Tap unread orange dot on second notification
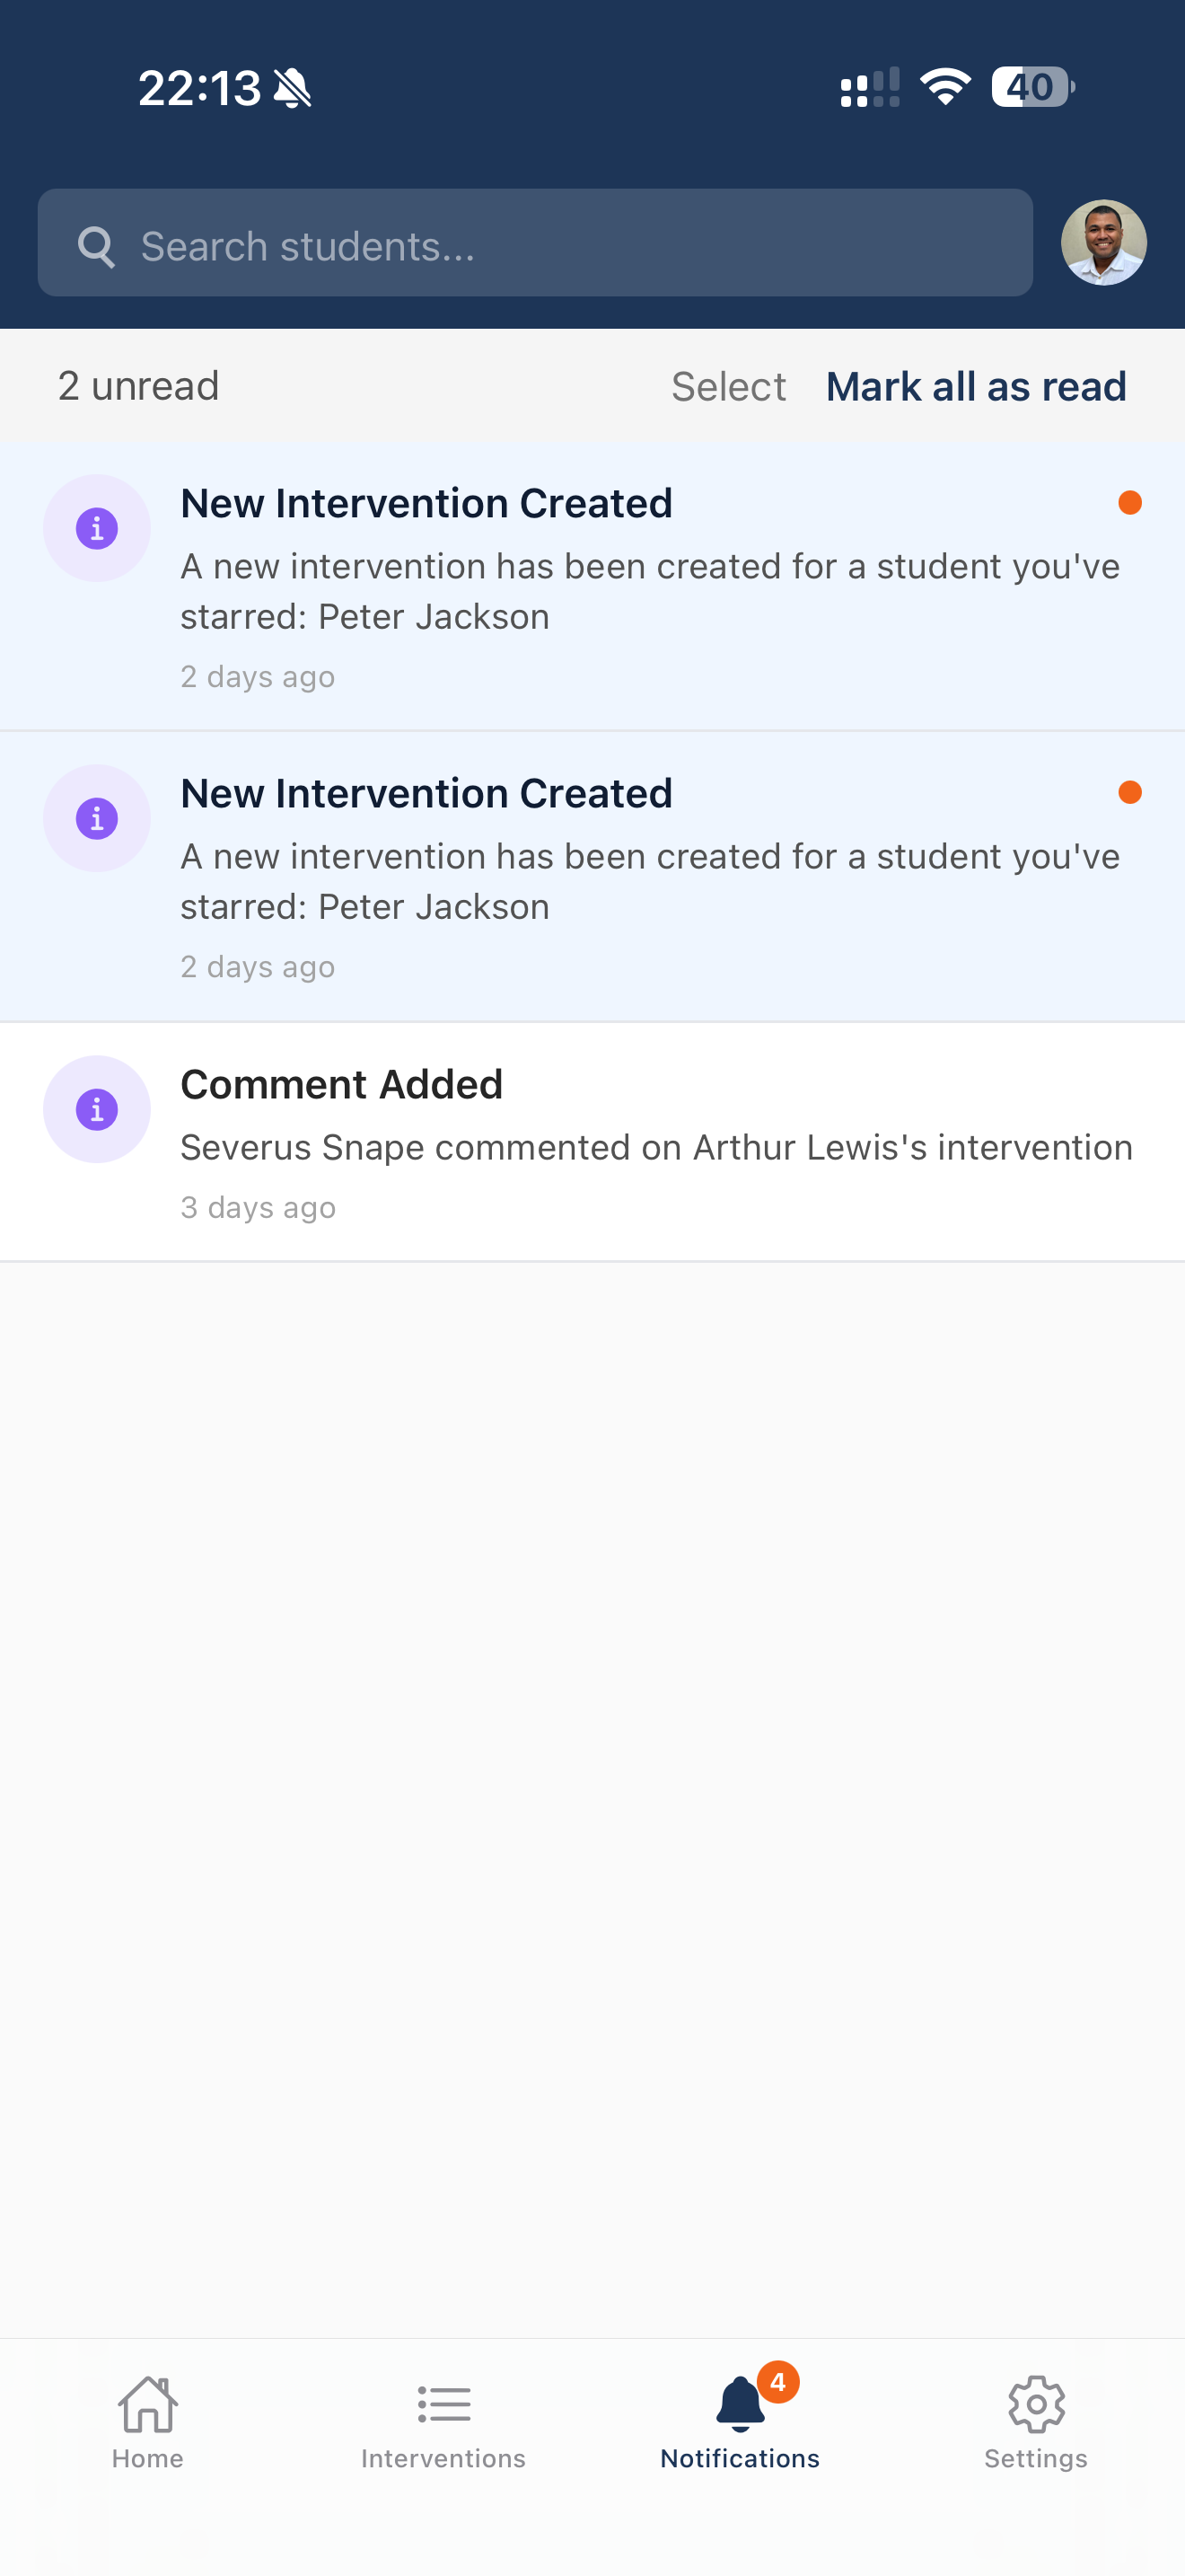The width and height of the screenshot is (1185, 2576). pyautogui.click(x=1130, y=793)
